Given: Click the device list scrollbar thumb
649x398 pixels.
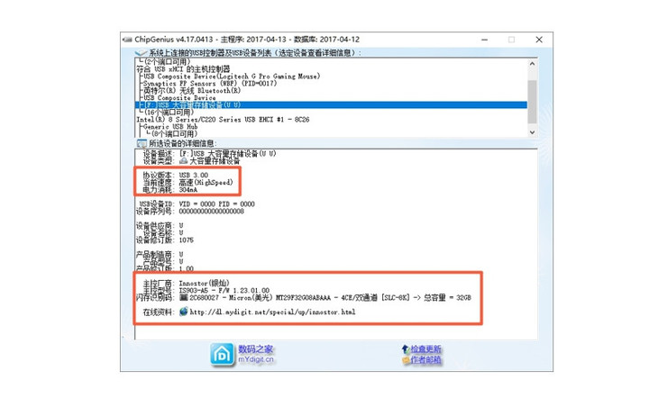Looking at the screenshot, I should point(533,102).
